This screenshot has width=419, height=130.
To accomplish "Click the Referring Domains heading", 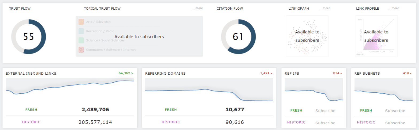I will tap(165, 74).
